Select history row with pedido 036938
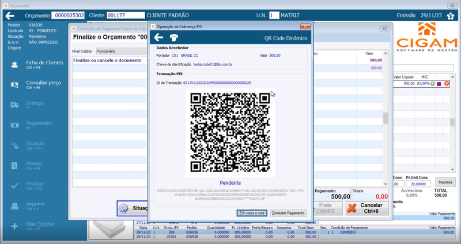This screenshot has height=244, width=461. tap(226, 237)
